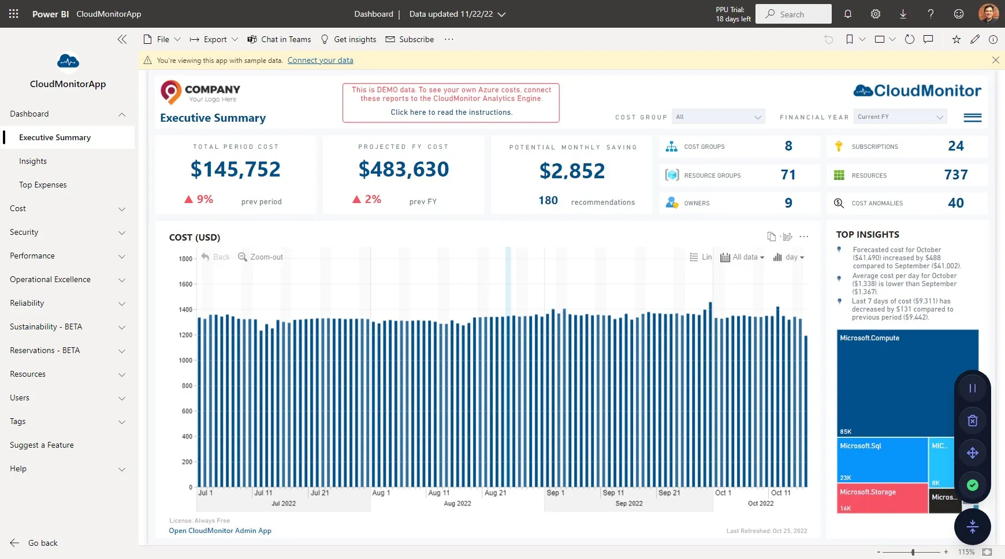Open the Office app launcher grid
Screen dimensions: 1005x559
[14, 14]
